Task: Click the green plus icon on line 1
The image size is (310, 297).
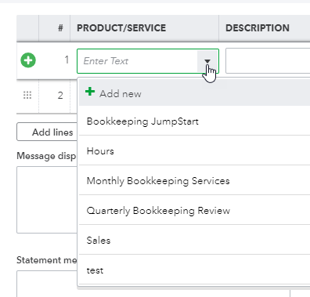Action: (x=28, y=60)
